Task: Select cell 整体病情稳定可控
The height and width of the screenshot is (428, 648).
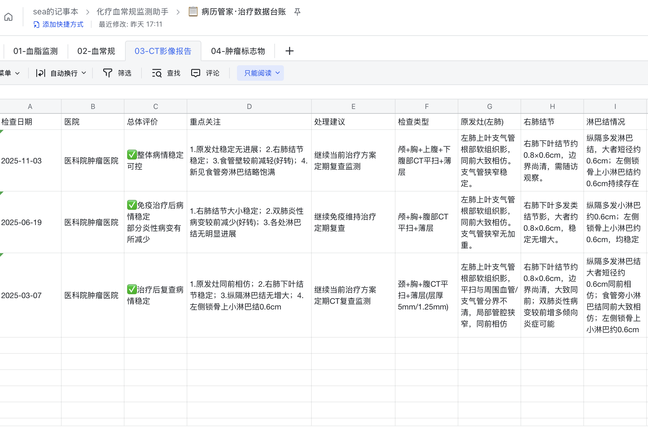Action: (156, 161)
